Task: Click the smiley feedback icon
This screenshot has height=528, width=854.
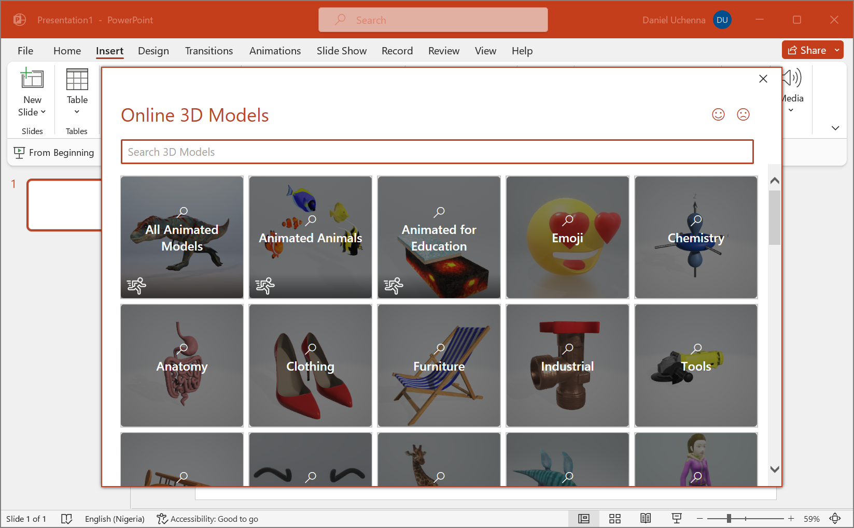Action: 718,114
